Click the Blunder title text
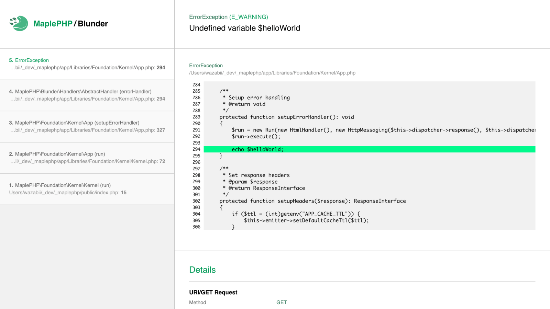This screenshot has width=550, height=309. [93, 24]
